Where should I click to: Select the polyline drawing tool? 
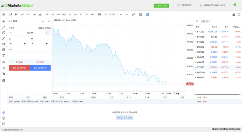4,38
